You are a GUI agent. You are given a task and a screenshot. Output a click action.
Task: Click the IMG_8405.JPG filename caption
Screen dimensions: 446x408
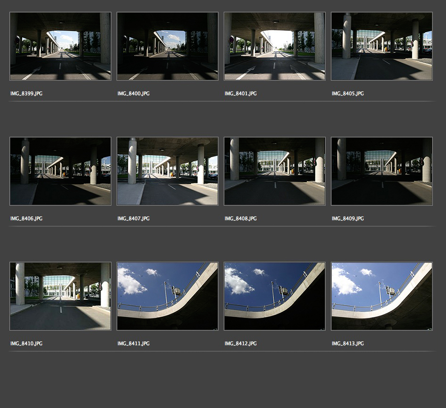coord(348,94)
